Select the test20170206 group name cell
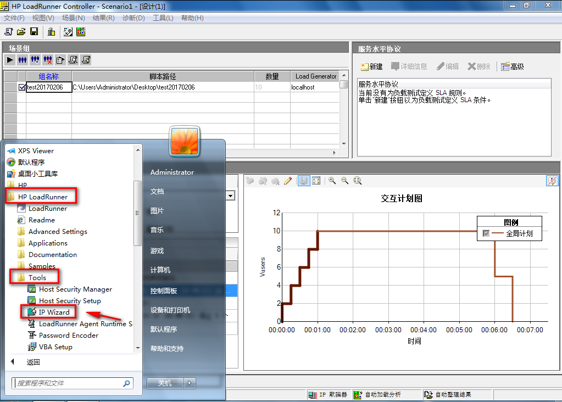 [49, 87]
